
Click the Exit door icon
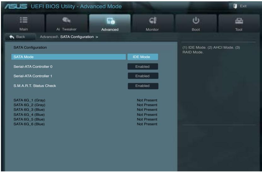click(235, 6)
